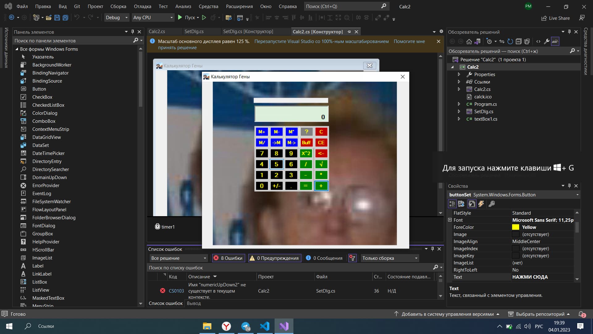This screenshot has height=334, width=593.
Task: Open the Сборка menu
Action: (x=118, y=6)
